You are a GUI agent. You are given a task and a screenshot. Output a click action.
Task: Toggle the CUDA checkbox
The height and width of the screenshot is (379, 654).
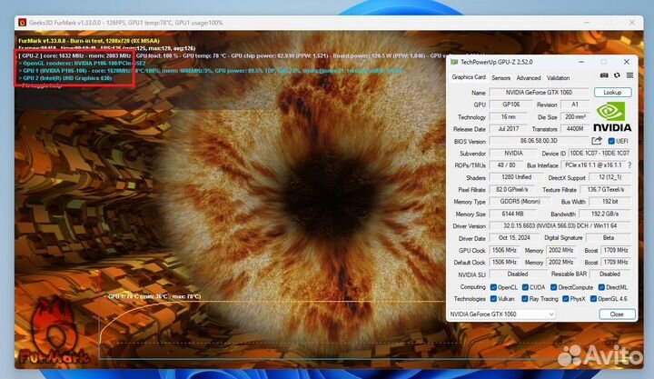tap(525, 287)
